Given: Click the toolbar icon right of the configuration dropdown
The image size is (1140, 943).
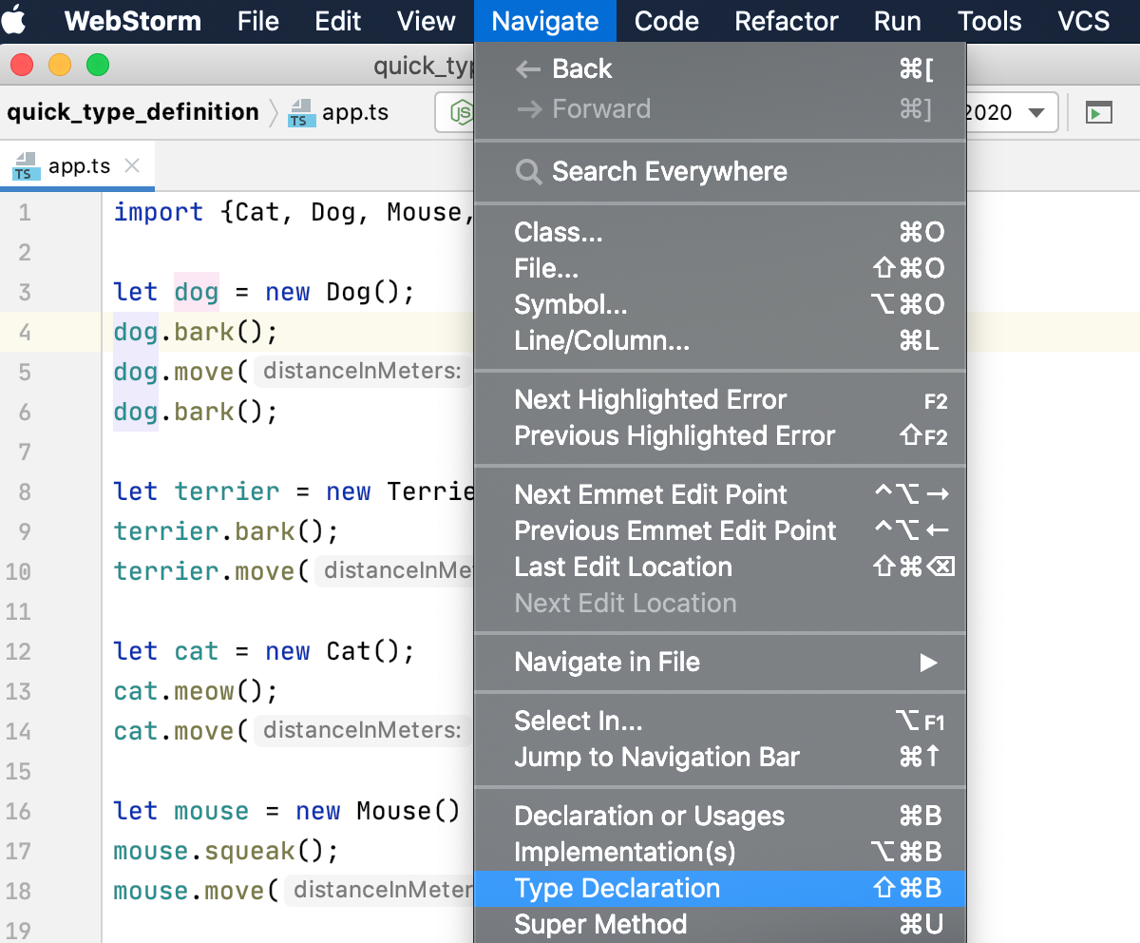Looking at the screenshot, I should click(x=1098, y=112).
